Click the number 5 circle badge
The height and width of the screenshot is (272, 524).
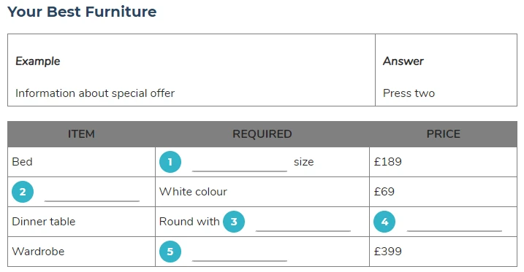coord(170,252)
